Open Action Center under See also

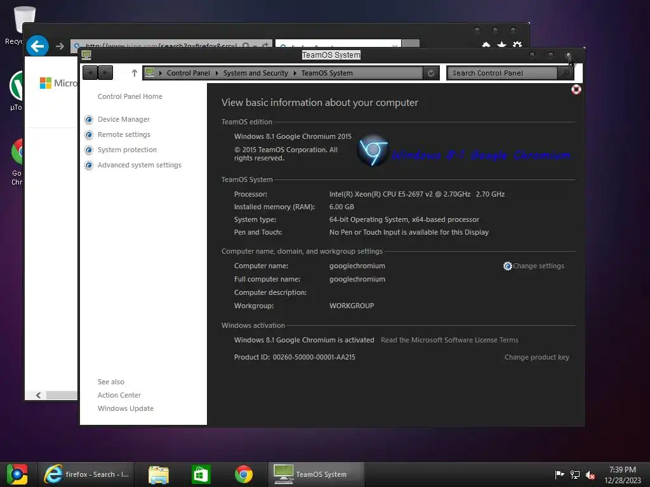coord(119,395)
